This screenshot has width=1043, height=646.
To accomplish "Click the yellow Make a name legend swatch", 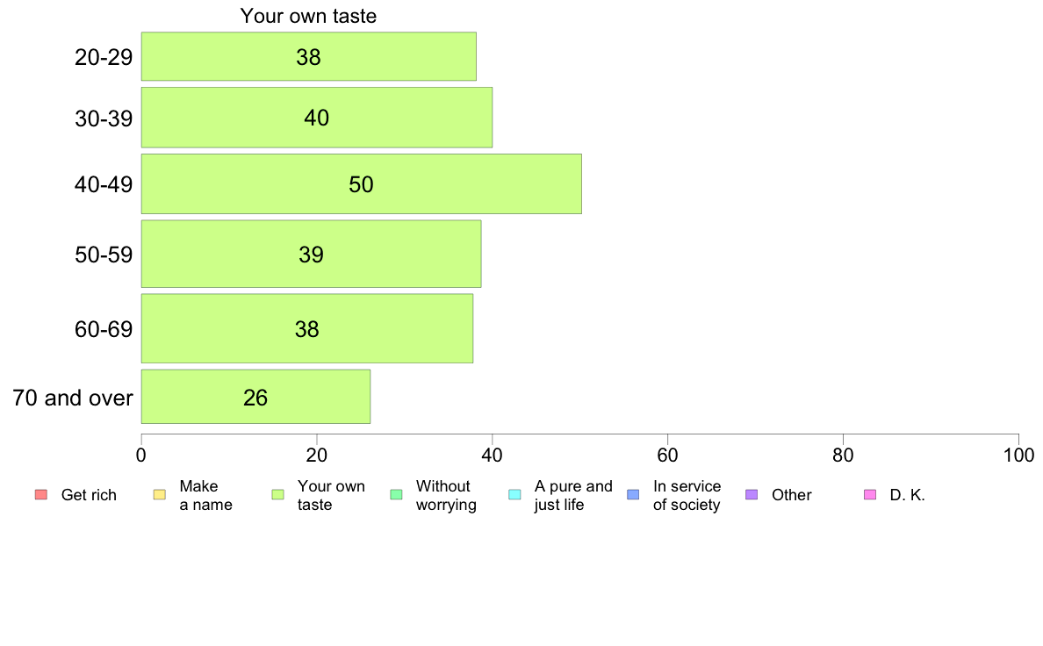I will pos(160,494).
